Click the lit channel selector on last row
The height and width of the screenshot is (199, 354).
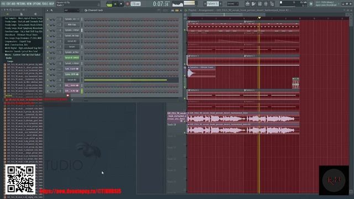[x=82, y=91]
